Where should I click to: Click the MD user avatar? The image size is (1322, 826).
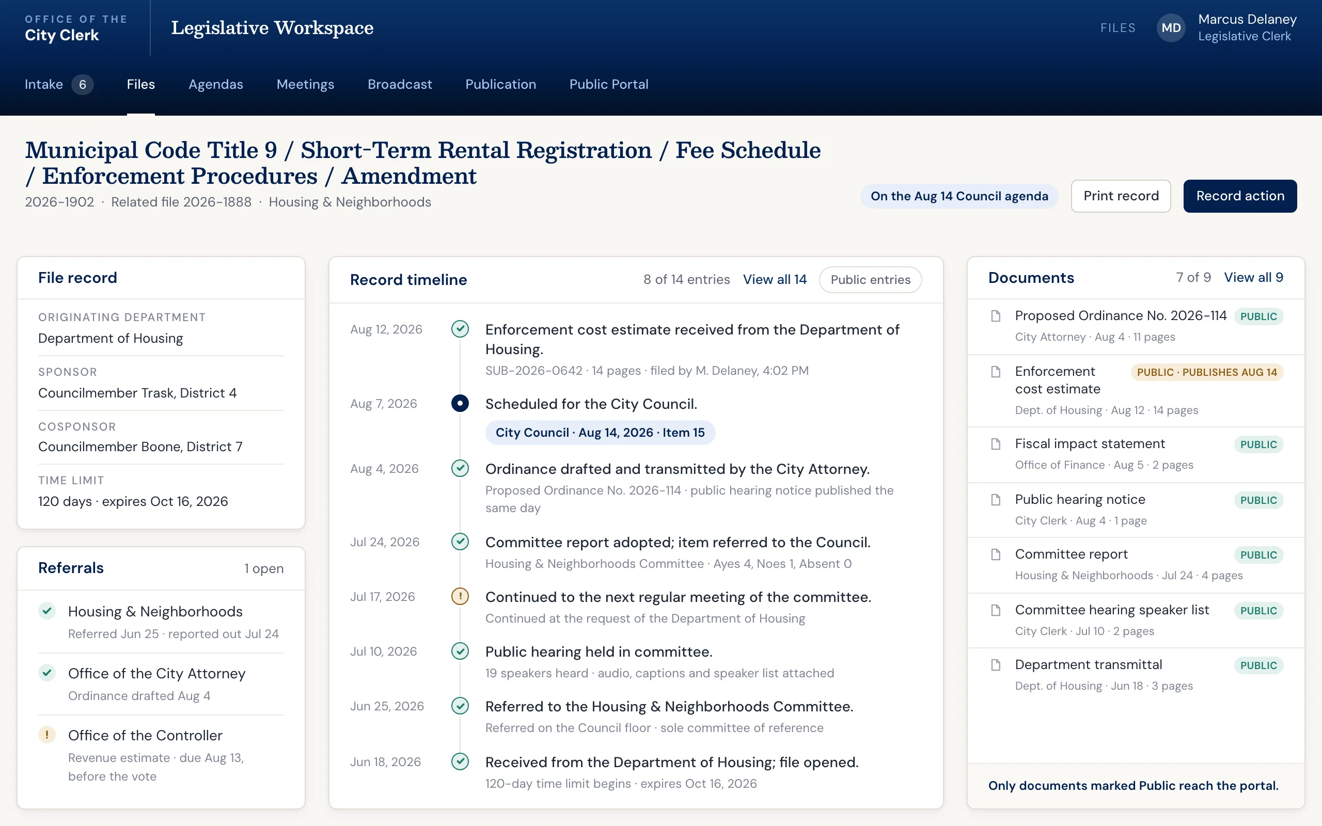[x=1171, y=28]
